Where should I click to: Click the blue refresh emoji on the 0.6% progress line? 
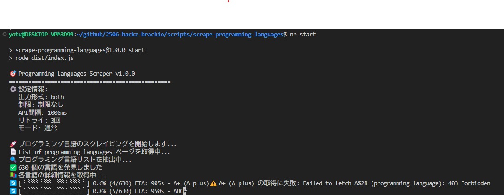click(x=13, y=183)
